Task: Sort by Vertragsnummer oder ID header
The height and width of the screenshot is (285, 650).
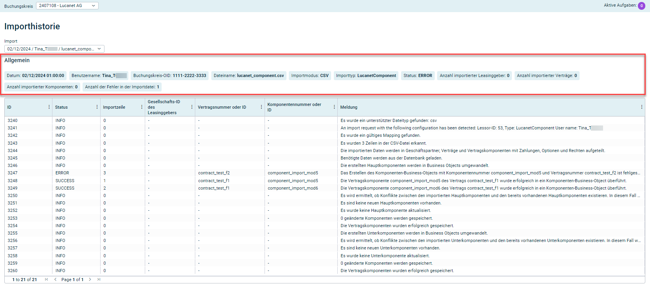Action: coord(222,107)
